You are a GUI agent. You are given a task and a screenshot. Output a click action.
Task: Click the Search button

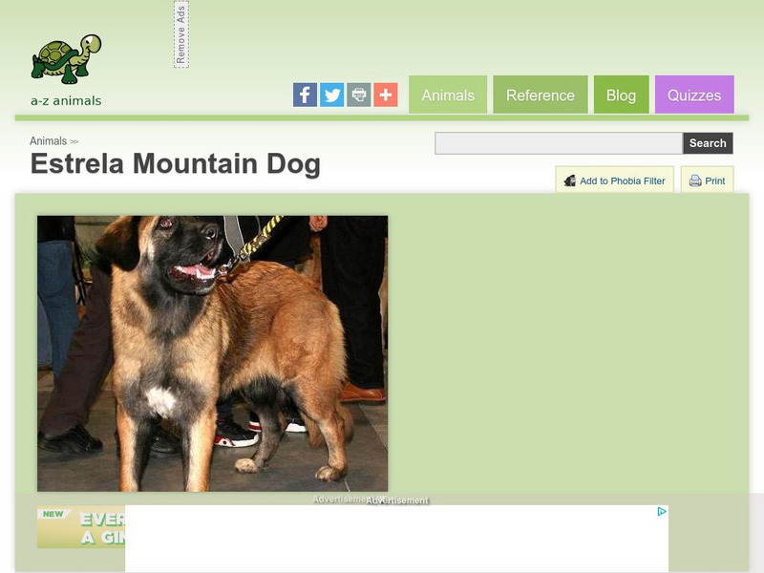pyautogui.click(x=708, y=143)
